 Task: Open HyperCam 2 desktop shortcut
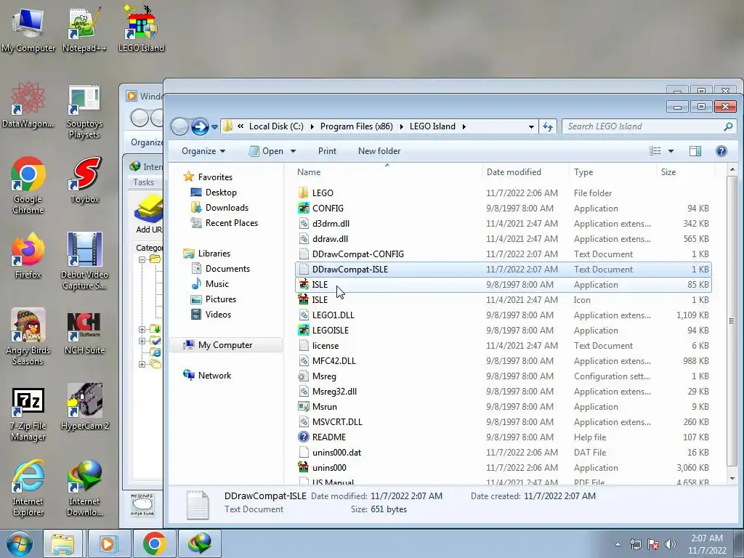(x=84, y=407)
